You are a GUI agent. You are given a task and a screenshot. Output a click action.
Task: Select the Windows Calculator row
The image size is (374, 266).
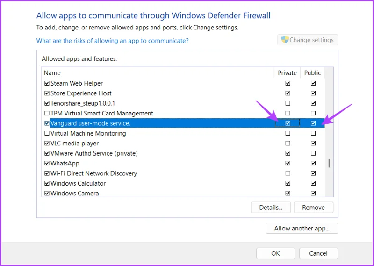tap(183, 183)
